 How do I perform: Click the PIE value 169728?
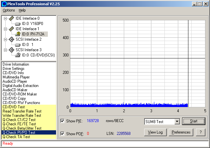pyautogui.click(x=93, y=121)
